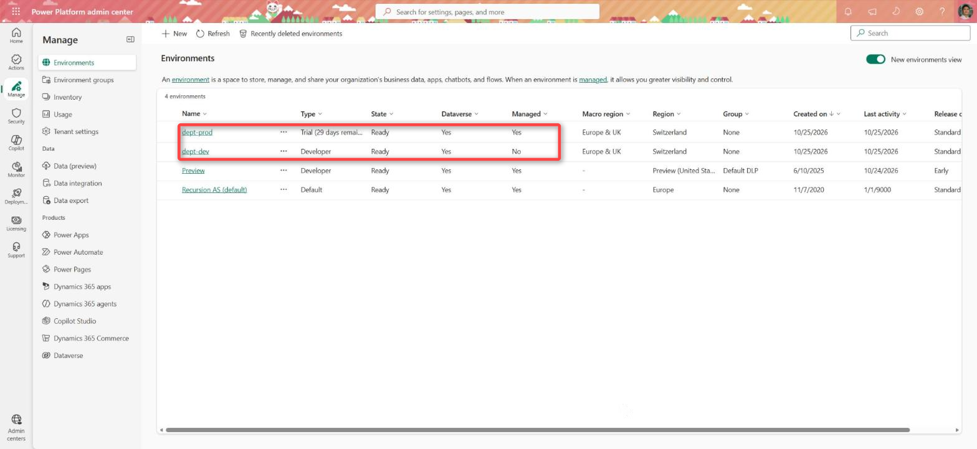Viewport: 977px width, 449px height.
Task: Open more options for dept-dev row
Action: pyautogui.click(x=284, y=151)
